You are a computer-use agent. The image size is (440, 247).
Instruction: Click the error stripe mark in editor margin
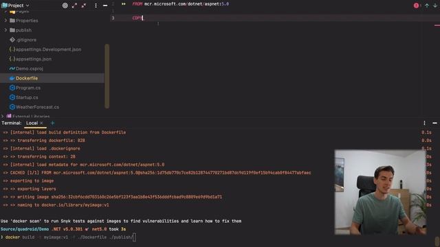437,25
